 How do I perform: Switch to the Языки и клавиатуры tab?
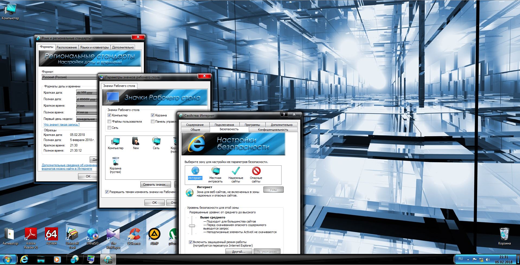pos(95,47)
